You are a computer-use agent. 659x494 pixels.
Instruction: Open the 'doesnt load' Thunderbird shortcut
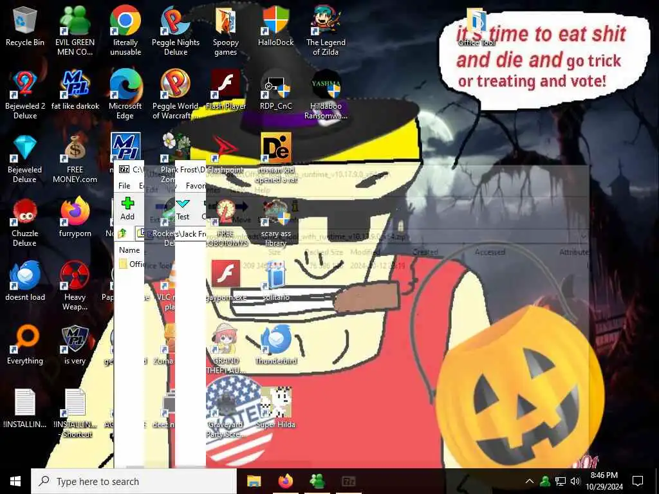tap(25, 282)
